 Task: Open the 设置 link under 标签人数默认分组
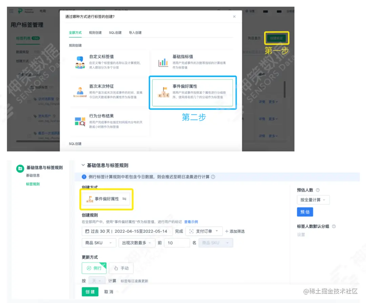301,235
